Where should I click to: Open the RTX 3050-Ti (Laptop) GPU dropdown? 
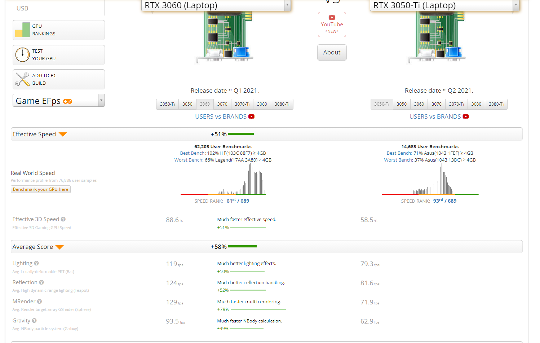pos(444,5)
